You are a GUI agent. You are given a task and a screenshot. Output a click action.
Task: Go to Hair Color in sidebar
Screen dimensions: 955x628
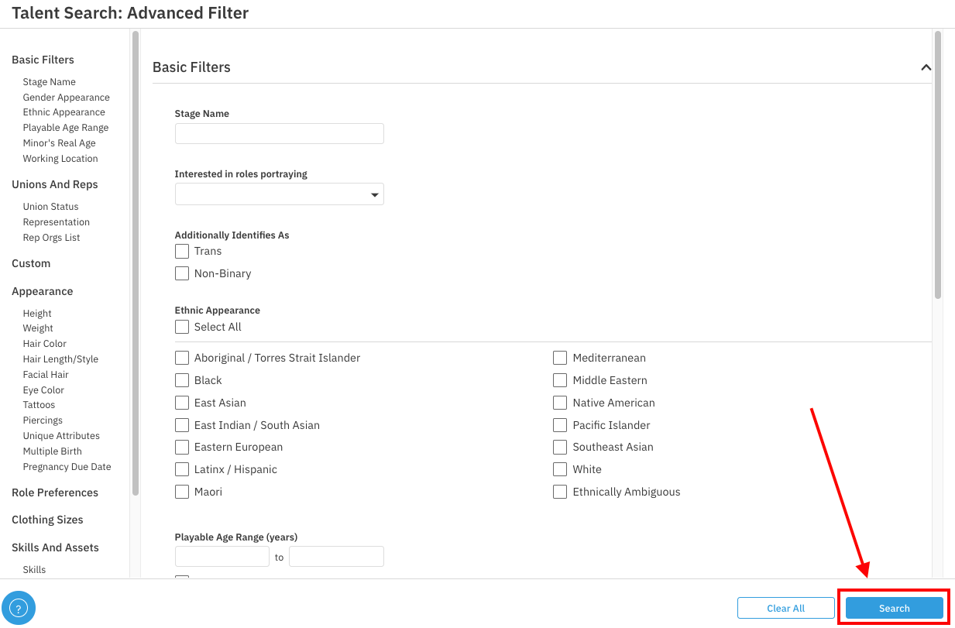pyautogui.click(x=44, y=344)
